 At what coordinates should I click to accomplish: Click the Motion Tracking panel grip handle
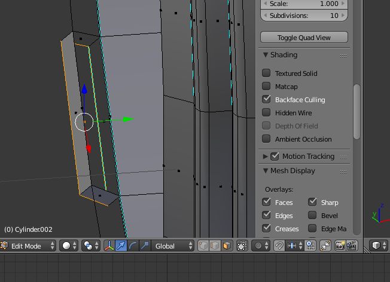point(343,157)
